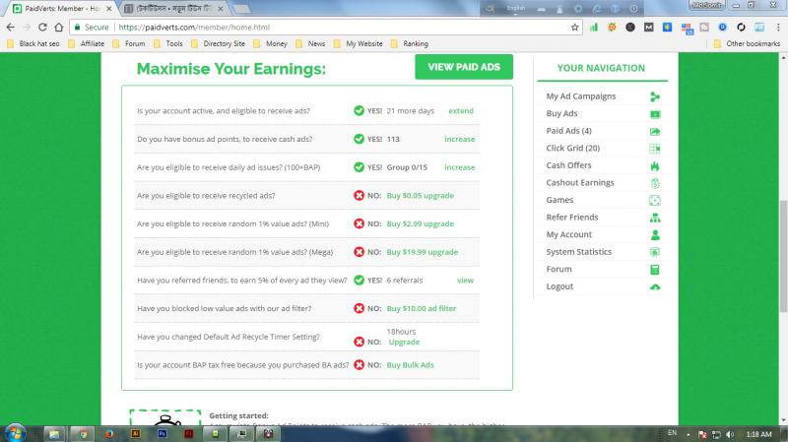Viewport: 788px width, 442px height.
Task: Click the Paid Ads (4) arrow icon
Action: (x=655, y=132)
